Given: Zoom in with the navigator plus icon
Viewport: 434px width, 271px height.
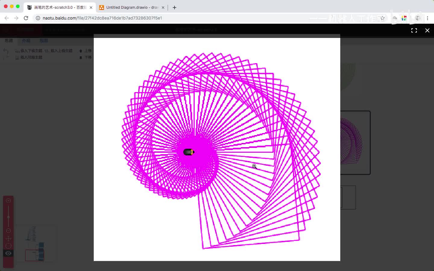Looking at the screenshot, I should click(8, 201).
